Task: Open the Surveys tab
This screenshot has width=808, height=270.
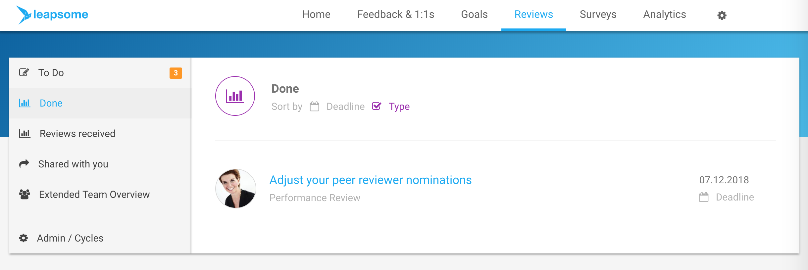Action: pyautogui.click(x=598, y=15)
